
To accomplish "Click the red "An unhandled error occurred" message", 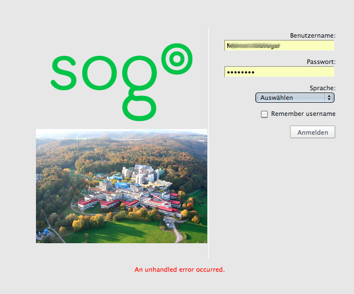I will coord(179,269).
